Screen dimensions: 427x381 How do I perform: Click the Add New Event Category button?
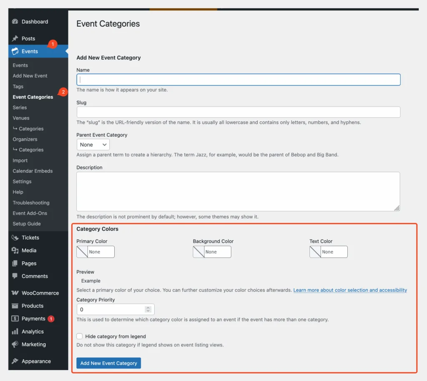109,363
